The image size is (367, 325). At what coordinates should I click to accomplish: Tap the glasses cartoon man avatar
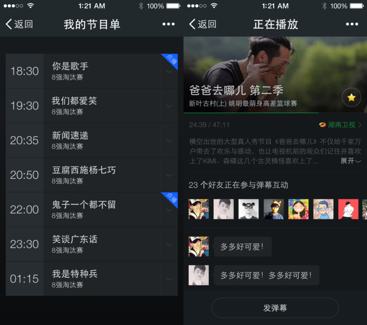tap(323, 209)
